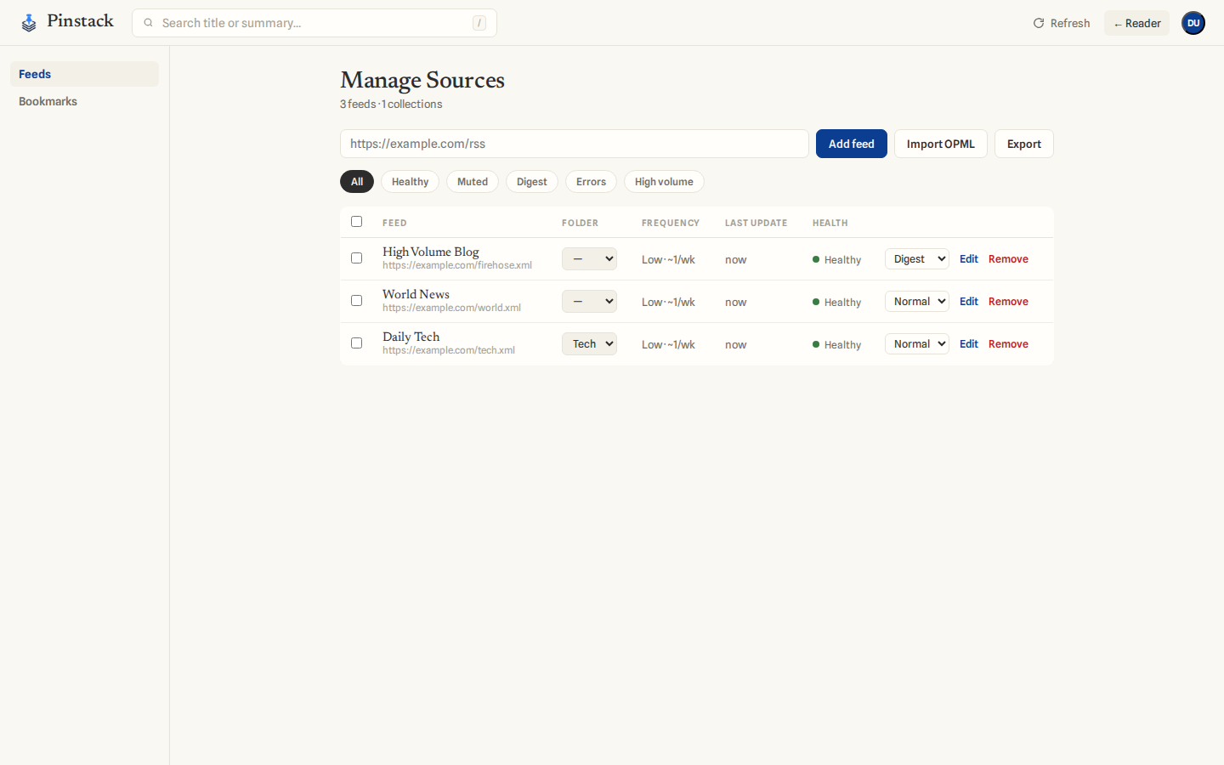Open the Tech folder dropdown for Daily Tech

[589, 343]
